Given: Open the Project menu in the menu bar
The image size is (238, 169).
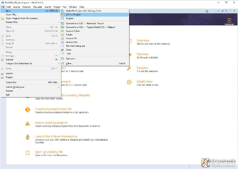Looking at the screenshot, I should tap(57, 7).
